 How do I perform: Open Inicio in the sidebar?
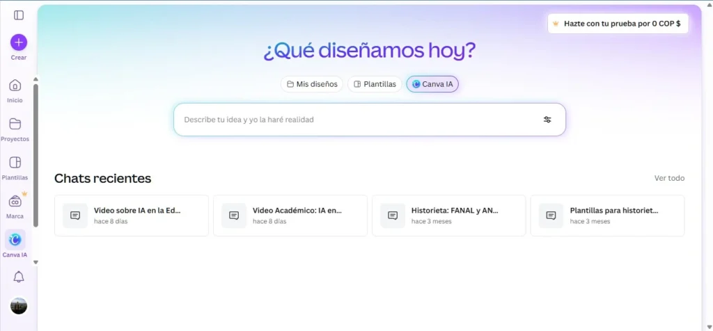pyautogui.click(x=15, y=90)
